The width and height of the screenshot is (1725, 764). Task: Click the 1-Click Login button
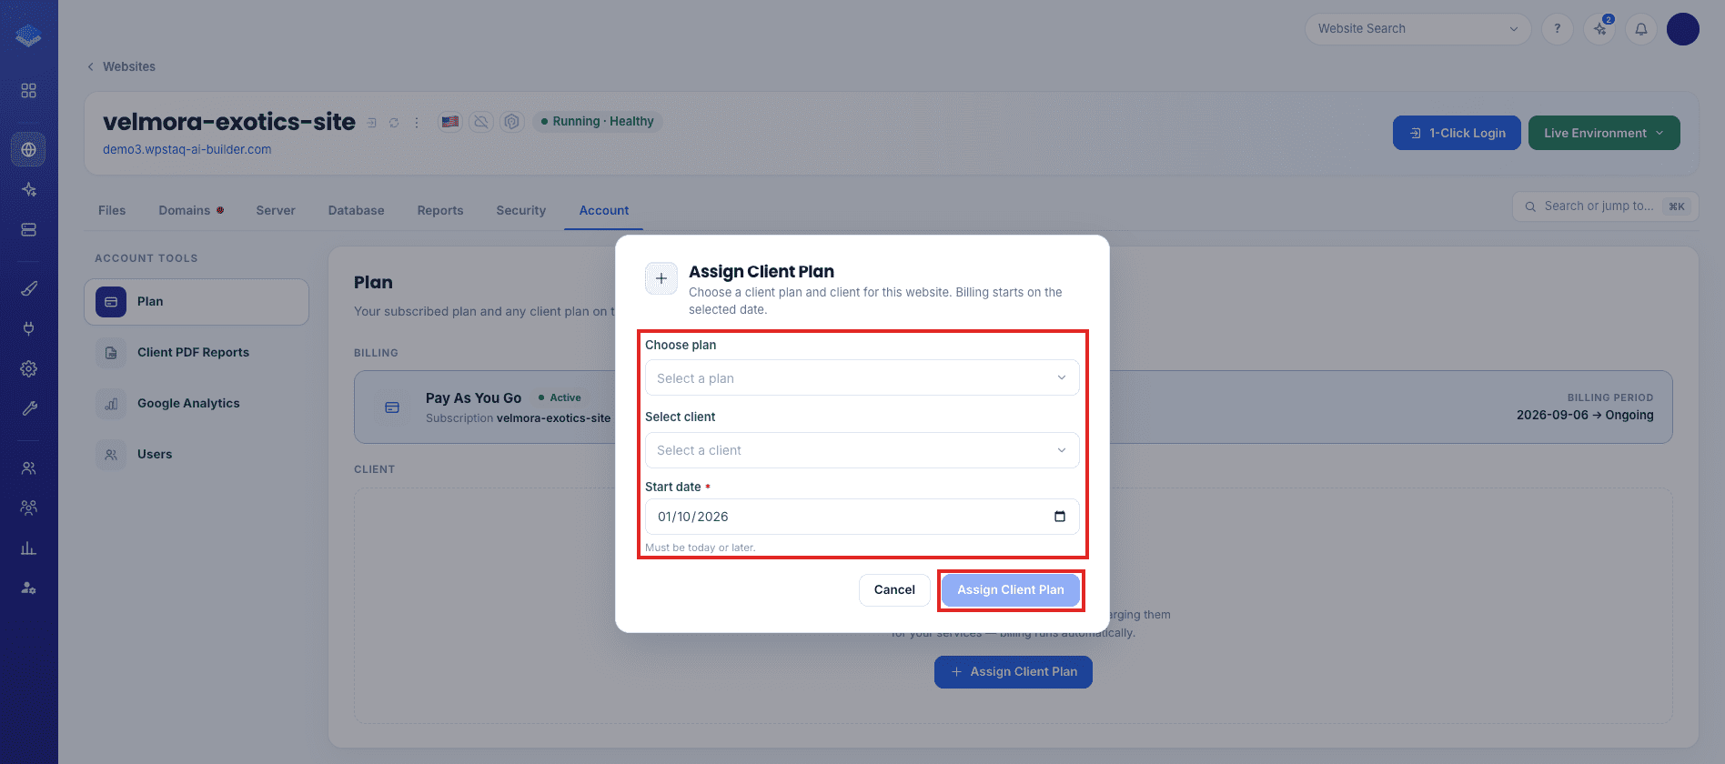pyautogui.click(x=1457, y=133)
